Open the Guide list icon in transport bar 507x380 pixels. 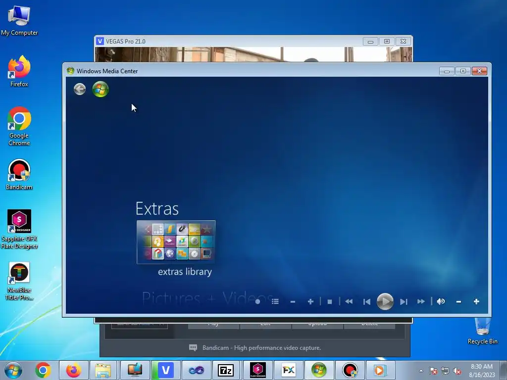(x=275, y=301)
